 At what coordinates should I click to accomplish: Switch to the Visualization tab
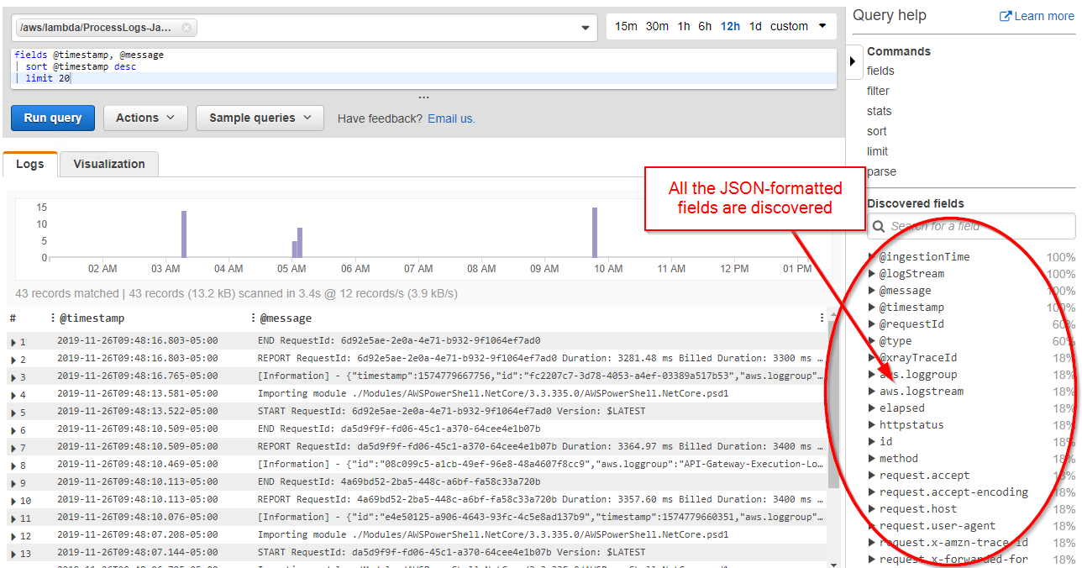108,164
